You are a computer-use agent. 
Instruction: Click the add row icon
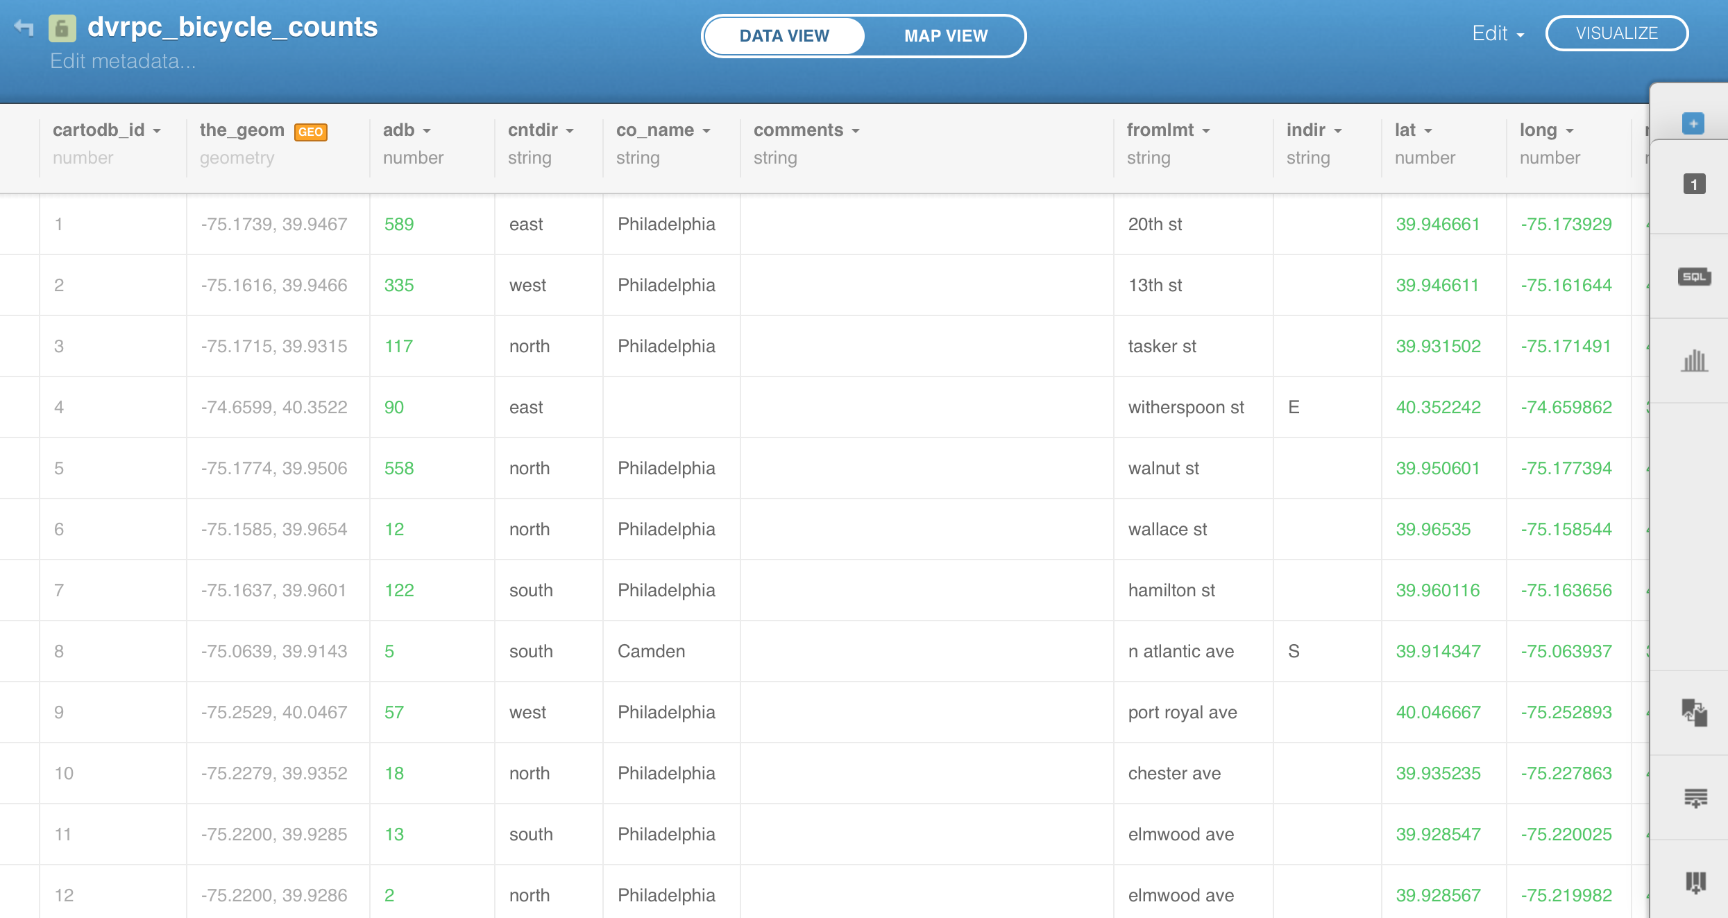tap(1695, 797)
